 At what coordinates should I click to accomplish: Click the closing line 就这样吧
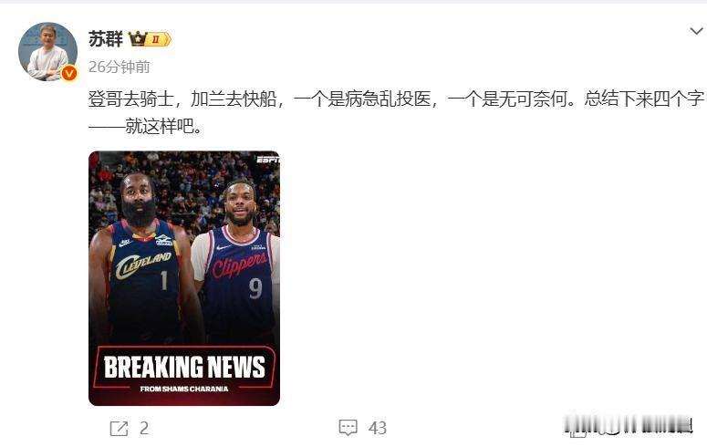163,126
